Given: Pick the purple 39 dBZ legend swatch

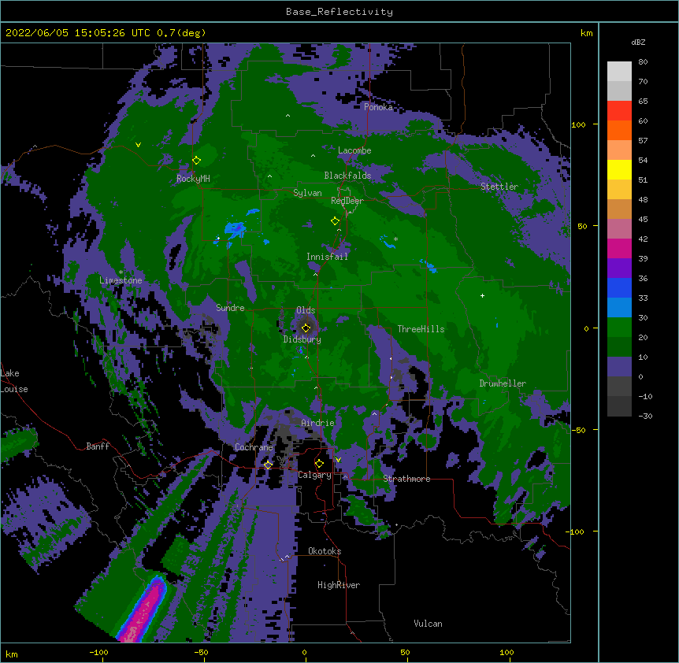Looking at the screenshot, I should point(619,269).
